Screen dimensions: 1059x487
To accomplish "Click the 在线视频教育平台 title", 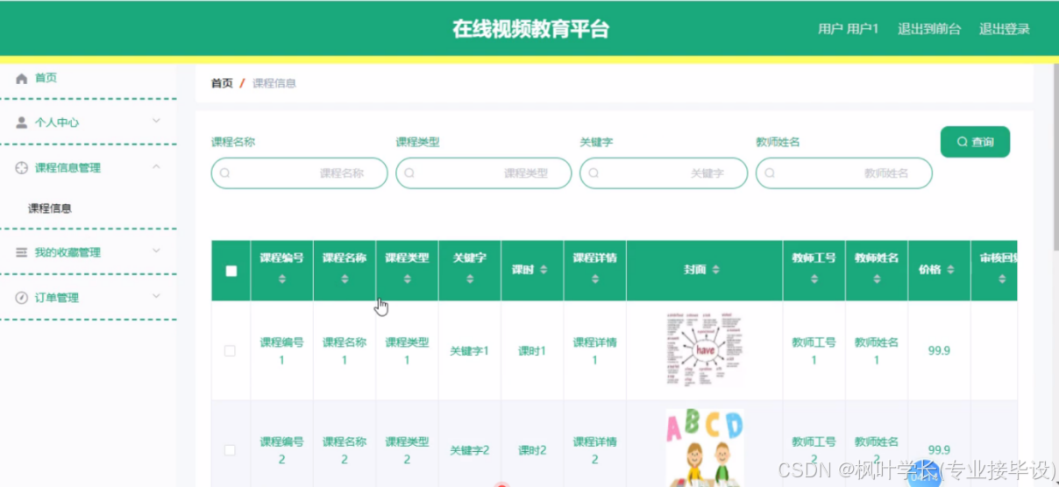I will (x=530, y=29).
